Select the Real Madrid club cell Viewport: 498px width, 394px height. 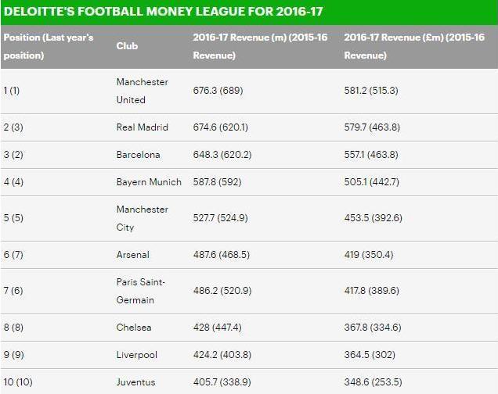(x=142, y=127)
